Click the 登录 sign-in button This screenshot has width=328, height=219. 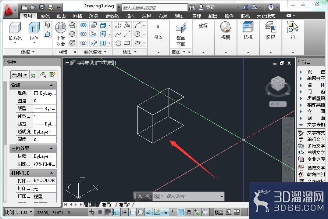tap(207, 7)
